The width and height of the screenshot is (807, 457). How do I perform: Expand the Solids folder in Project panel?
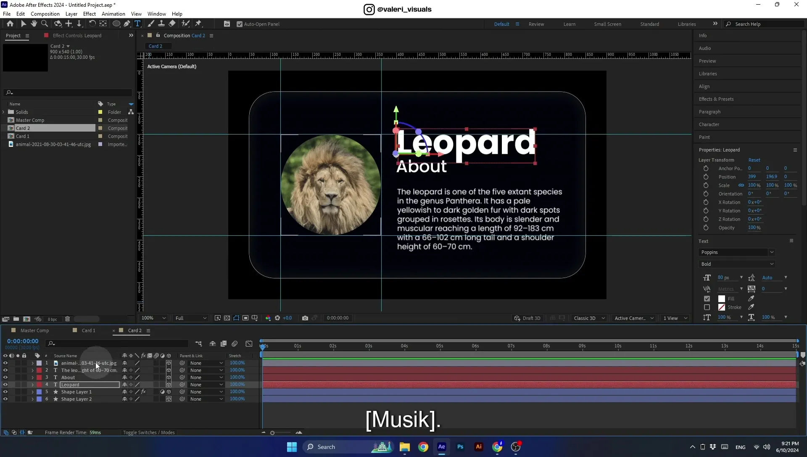click(4, 112)
